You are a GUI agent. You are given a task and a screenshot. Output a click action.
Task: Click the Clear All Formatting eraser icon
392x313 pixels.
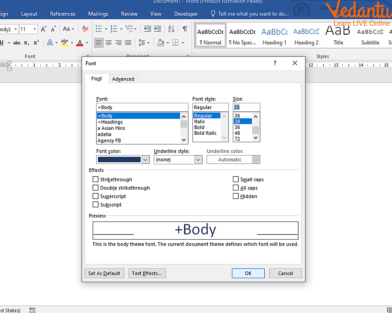[x=85, y=29]
